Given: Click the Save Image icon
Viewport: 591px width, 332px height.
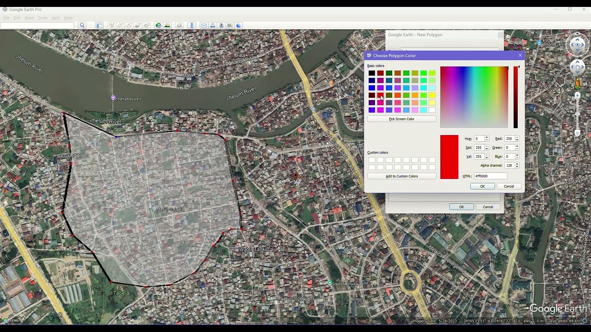Looking at the screenshot, I should [222, 25].
